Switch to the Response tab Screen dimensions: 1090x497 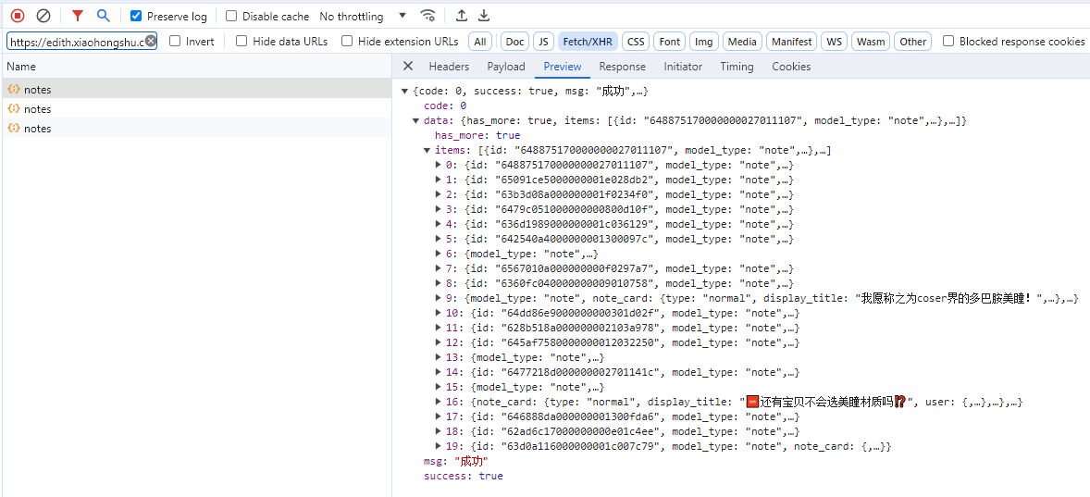click(x=622, y=67)
